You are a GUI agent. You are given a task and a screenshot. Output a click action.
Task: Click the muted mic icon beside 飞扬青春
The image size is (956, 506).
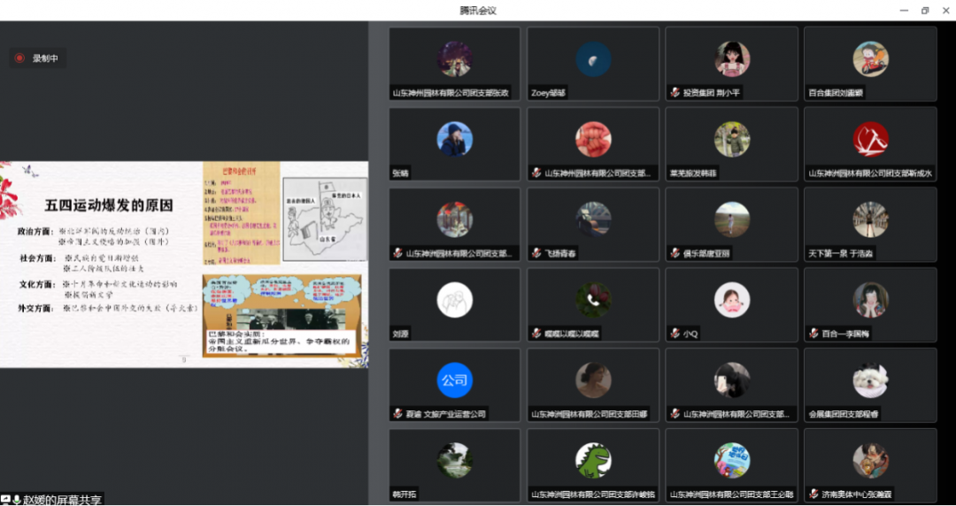(536, 253)
